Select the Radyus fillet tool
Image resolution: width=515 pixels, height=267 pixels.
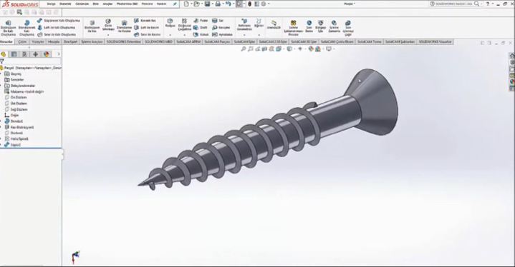coord(170,23)
